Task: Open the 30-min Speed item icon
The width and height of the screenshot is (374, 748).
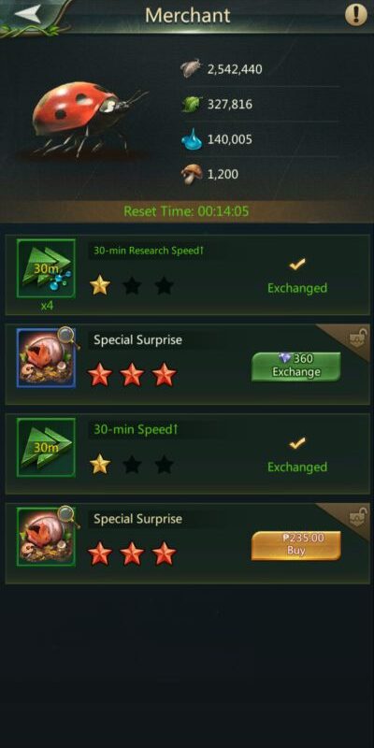Action: point(46,447)
